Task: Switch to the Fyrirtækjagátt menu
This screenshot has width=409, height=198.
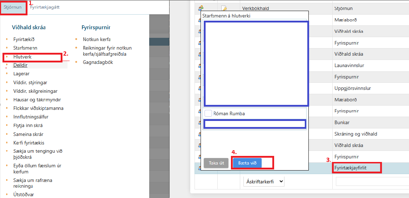Action: 45,7
